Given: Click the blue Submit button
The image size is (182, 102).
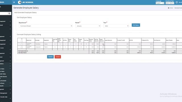Looking at the screenshot, I should click(50, 57).
